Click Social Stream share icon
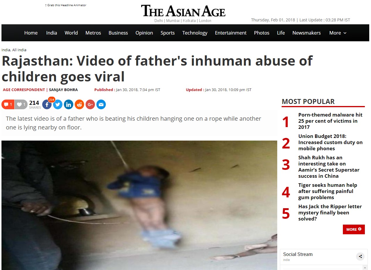 [x=360, y=257]
